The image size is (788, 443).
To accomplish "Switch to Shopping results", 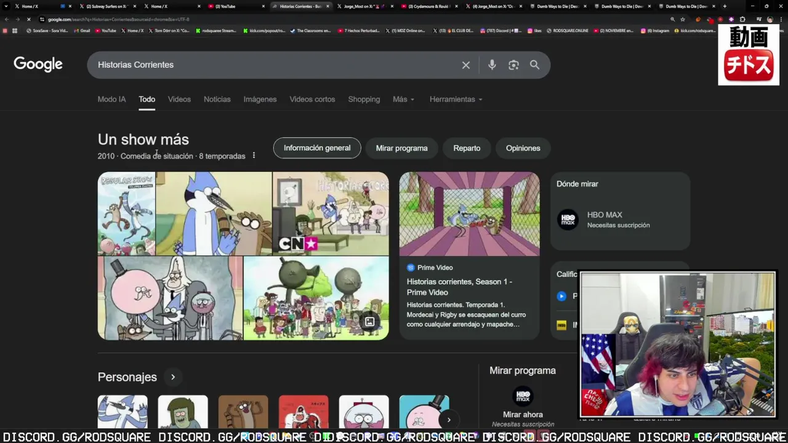I will (364, 99).
